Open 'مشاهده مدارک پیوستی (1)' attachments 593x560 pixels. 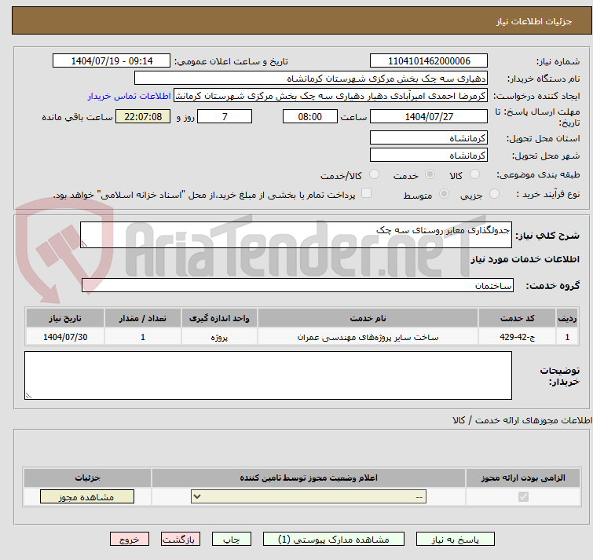334,540
